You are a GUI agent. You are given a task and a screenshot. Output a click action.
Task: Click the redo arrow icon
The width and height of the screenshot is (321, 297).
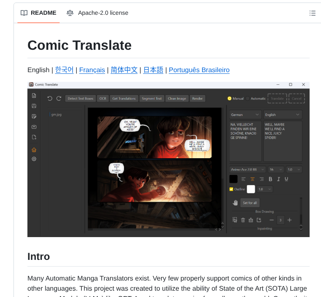(59, 98)
